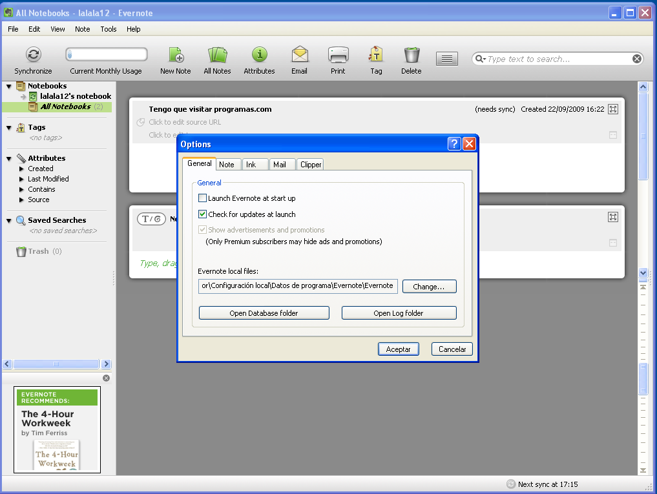
Task: Collapse the Saved Searches section
Action: point(9,221)
